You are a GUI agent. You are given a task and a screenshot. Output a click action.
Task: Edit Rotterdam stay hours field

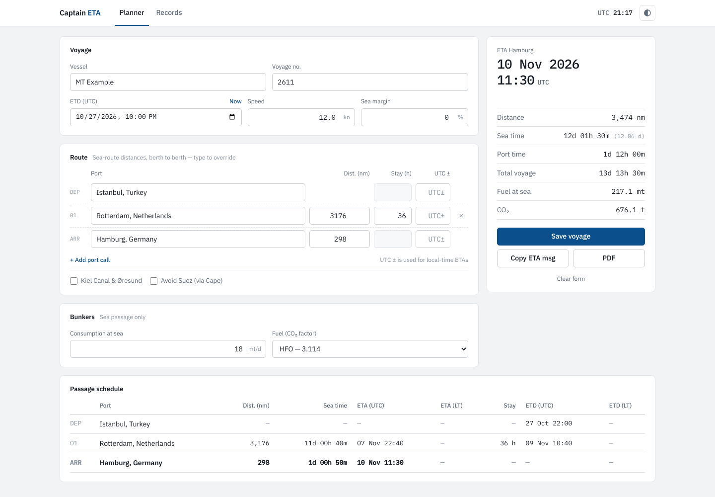[393, 216]
